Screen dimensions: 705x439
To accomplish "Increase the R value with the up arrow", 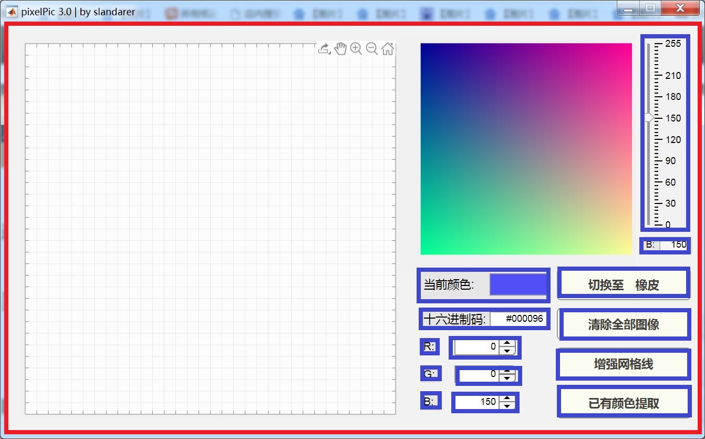I will [507, 343].
